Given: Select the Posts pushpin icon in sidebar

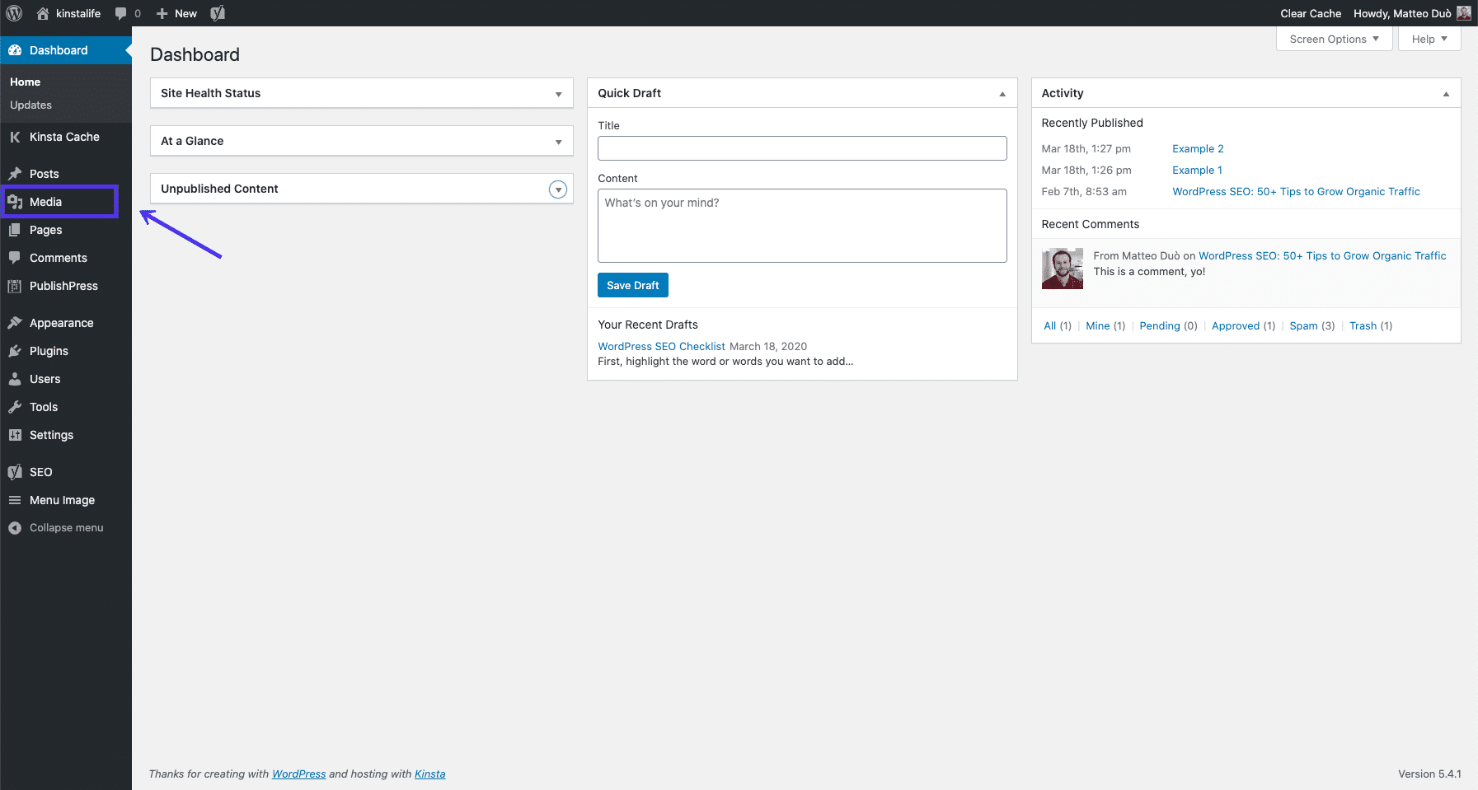Looking at the screenshot, I should [16, 173].
